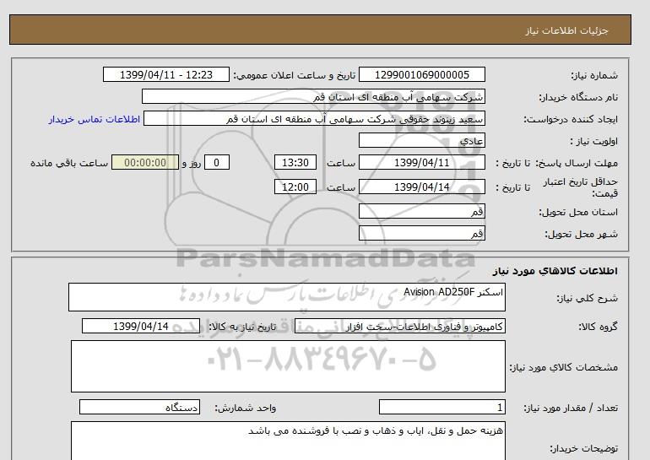Select the need date in the تاریخ نیاز به کالا row

[141, 326]
